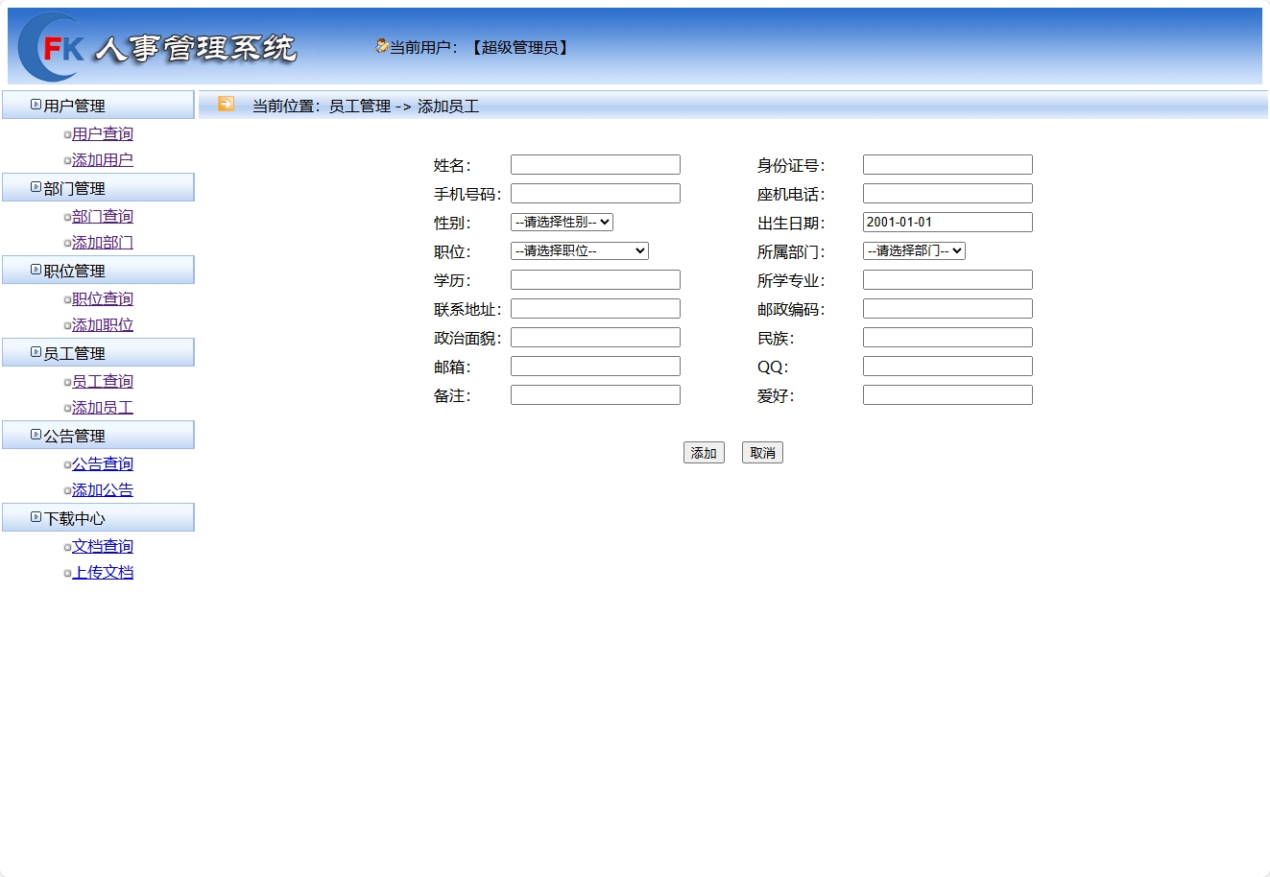
Task: Click the 添加 submit button
Action: tap(704, 452)
